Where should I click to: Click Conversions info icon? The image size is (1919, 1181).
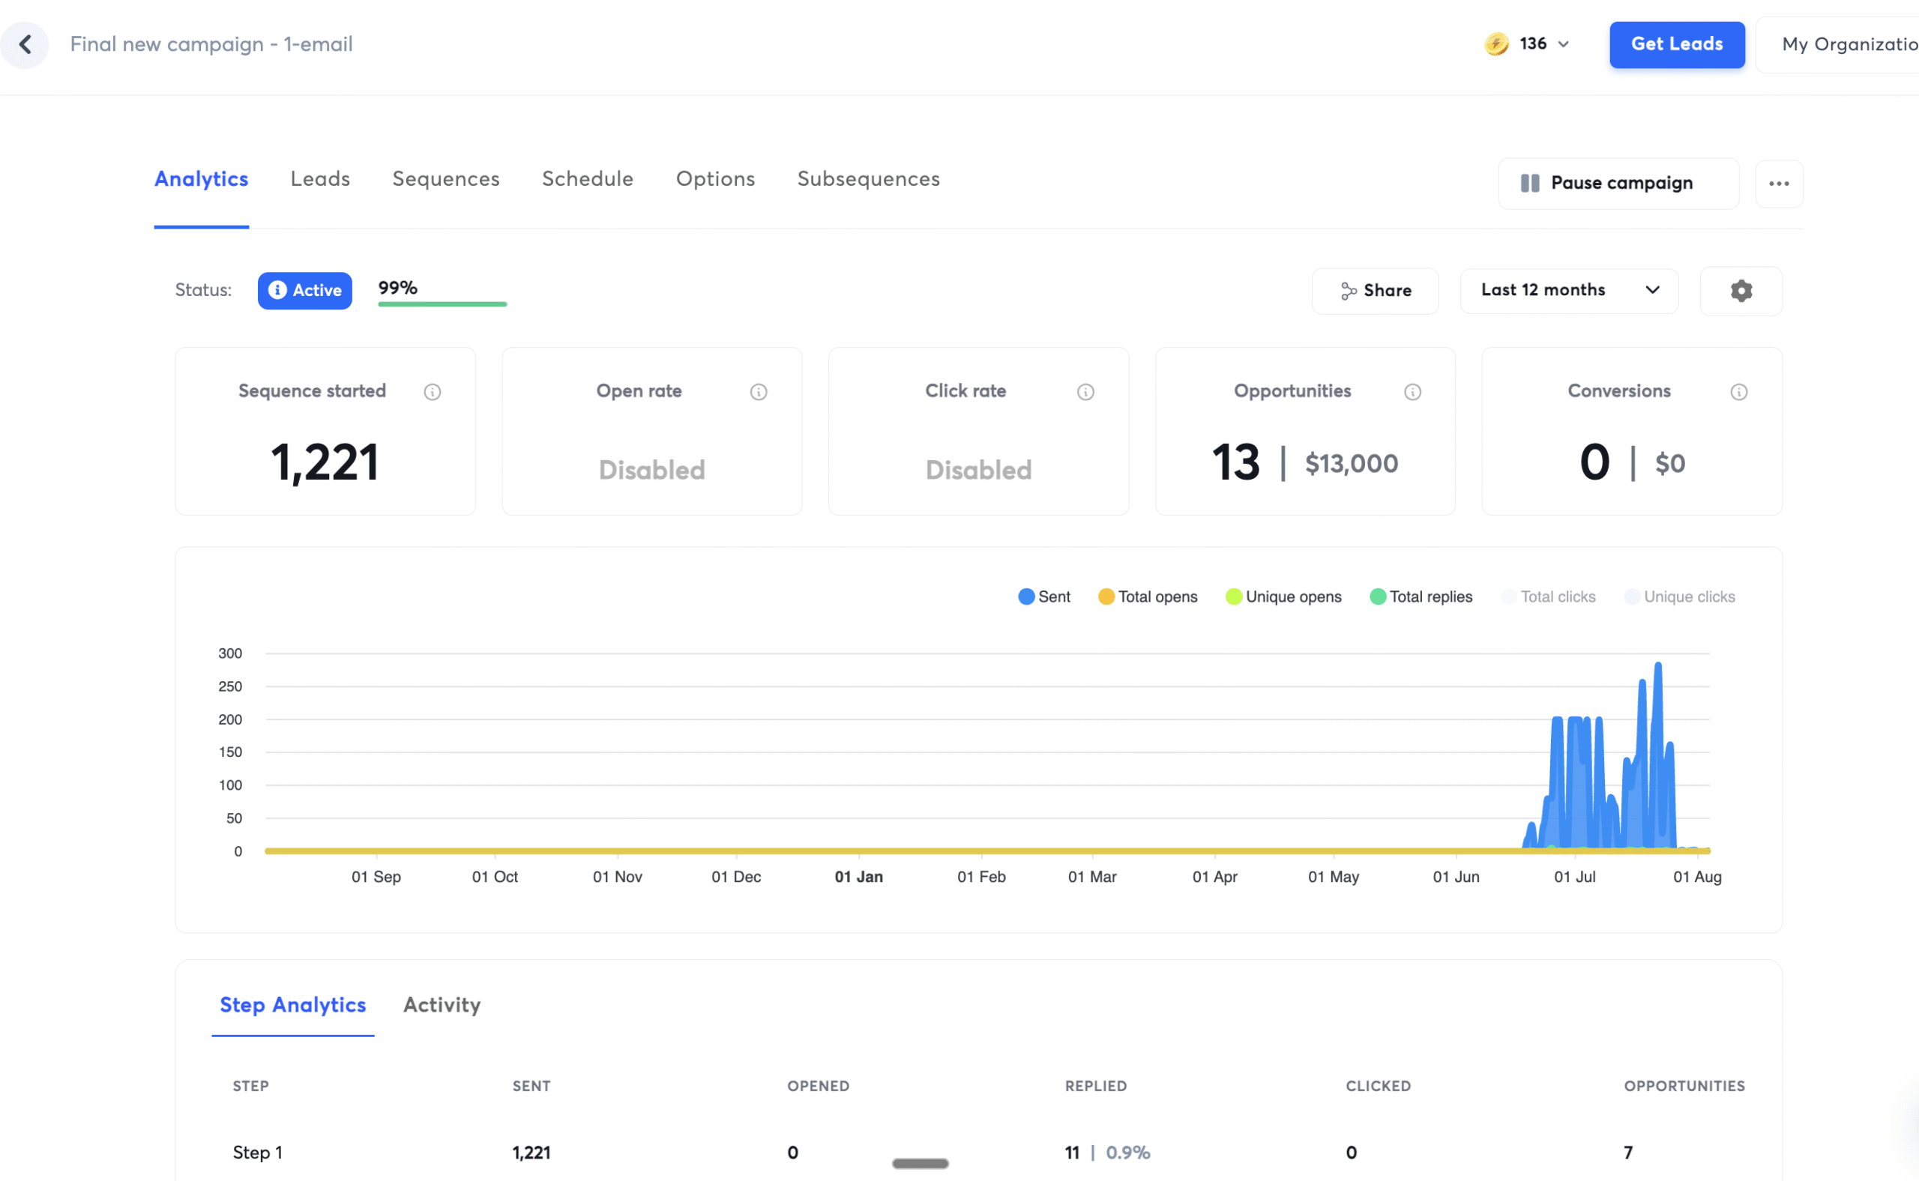1738,392
